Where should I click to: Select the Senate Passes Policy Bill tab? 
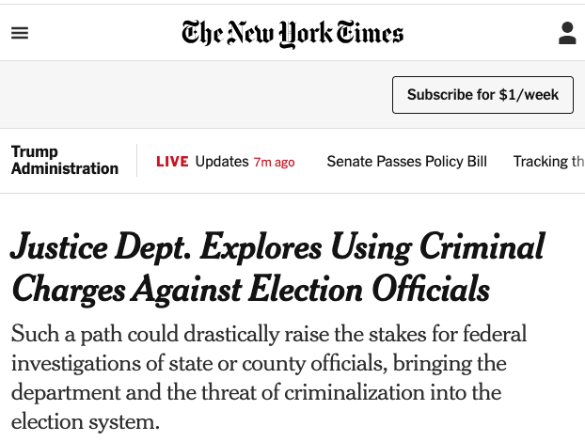coord(407,162)
